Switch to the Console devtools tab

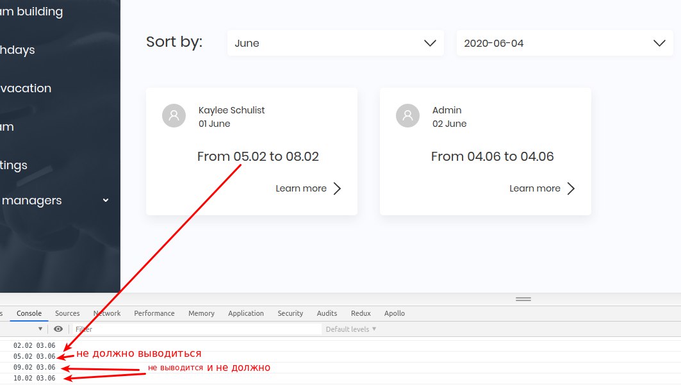29,313
